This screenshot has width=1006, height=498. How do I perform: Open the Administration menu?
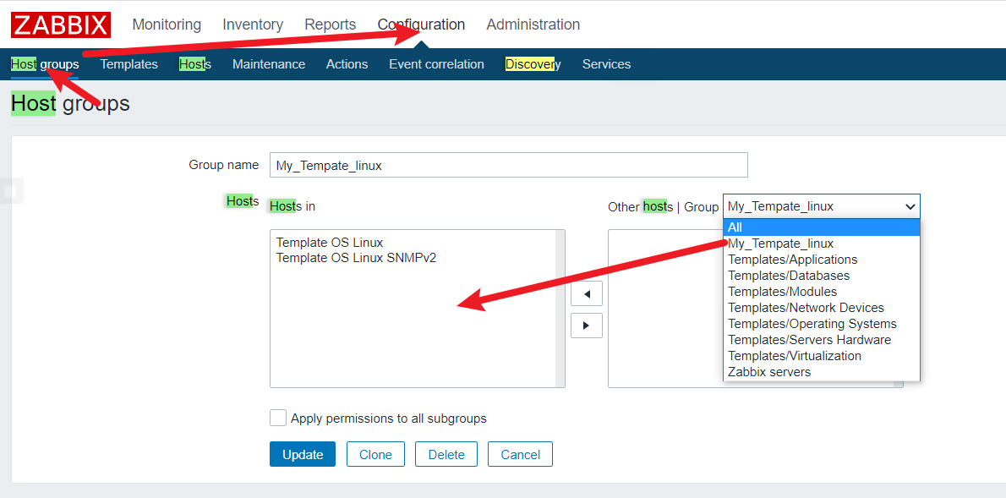point(533,25)
